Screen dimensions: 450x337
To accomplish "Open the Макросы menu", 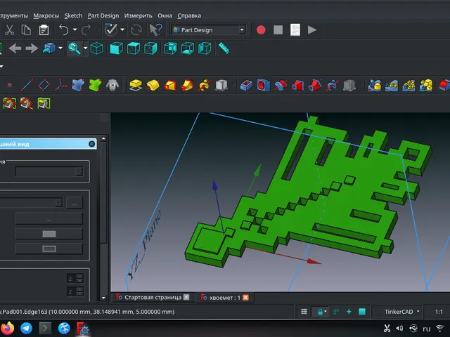I will (x=46, y=15).
